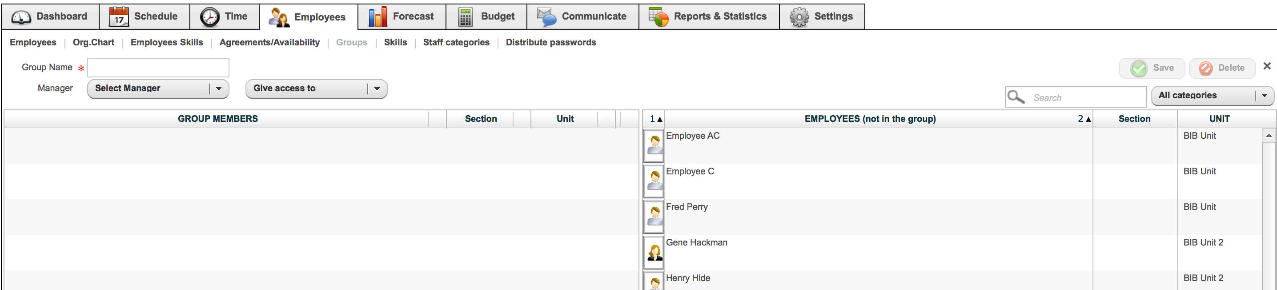Click the GROUP MEMBERS column header

click(217, 119)
